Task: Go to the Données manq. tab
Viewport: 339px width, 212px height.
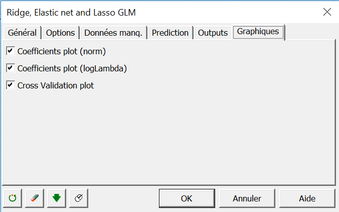Action: click(113, 33)
